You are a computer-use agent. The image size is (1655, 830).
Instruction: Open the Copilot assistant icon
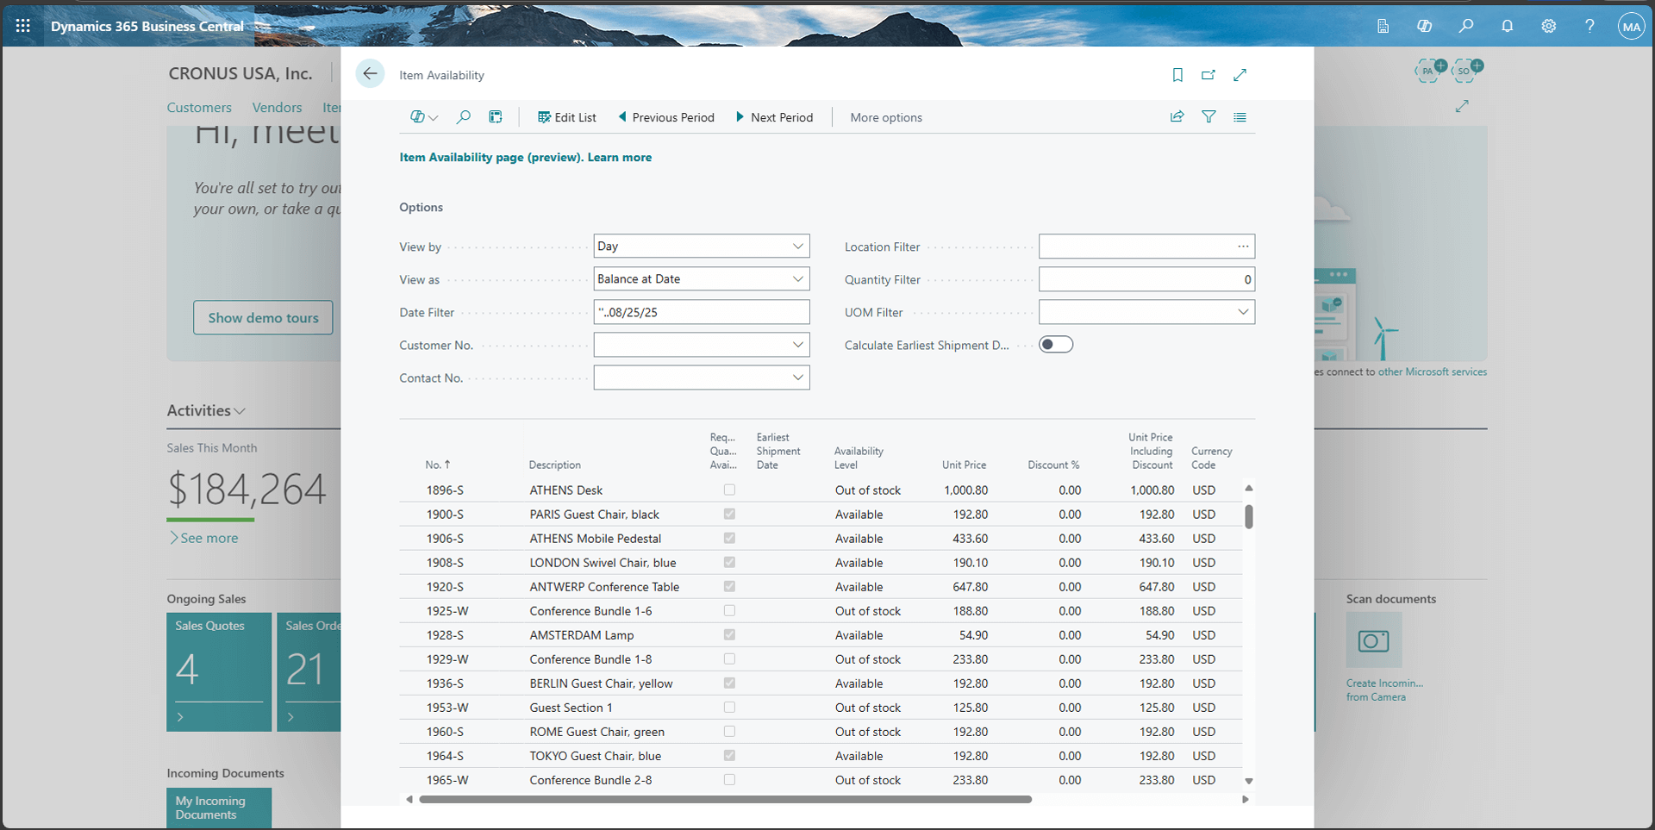pyautogui.click(x=1424, y=26)
